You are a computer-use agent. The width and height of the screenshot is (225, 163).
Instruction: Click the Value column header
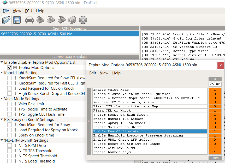click(215, 84)
